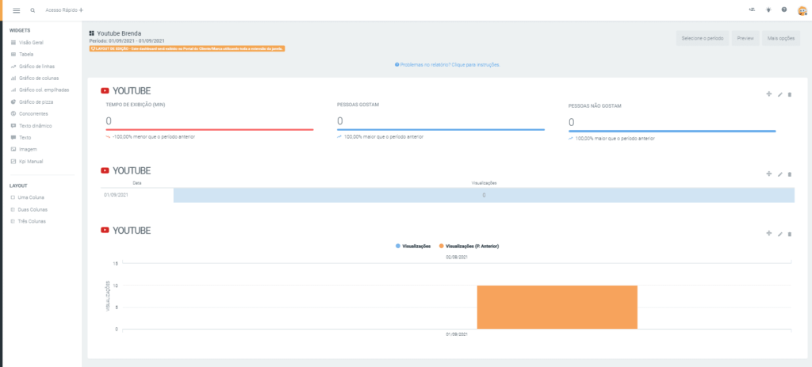Click the YouTube logo of the table widget
The width and height of the screenshot is (812, 367).
(x=105, y=171)
